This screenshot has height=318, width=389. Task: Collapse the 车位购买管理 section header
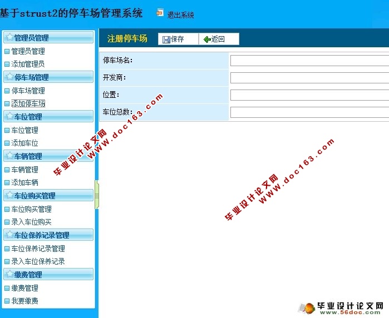(48, 196)
